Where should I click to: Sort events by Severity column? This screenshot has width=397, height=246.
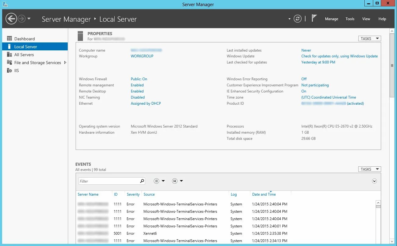click(x=133, y=194)
